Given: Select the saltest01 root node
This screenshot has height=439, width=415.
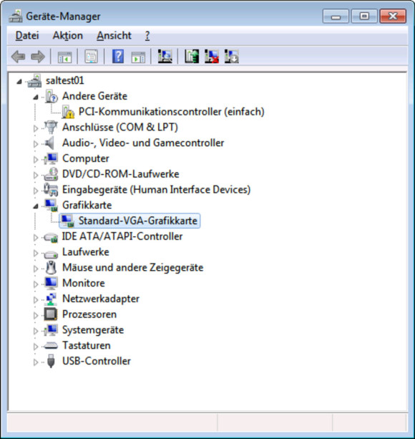Looking at the screenshot, I should [x=64, y=81].
